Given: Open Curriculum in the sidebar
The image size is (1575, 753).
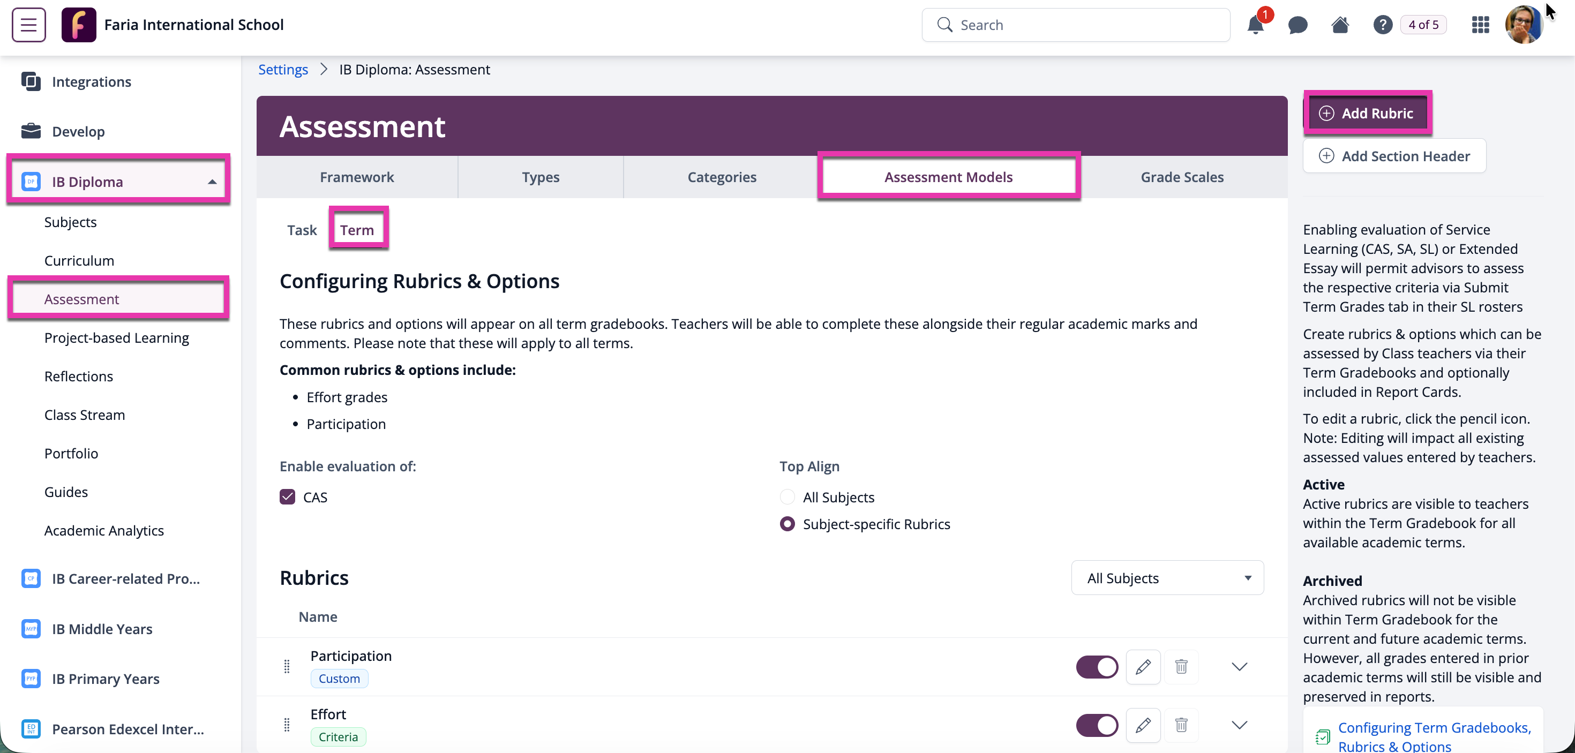Looking at the screenshot, I should pos(79,260).
